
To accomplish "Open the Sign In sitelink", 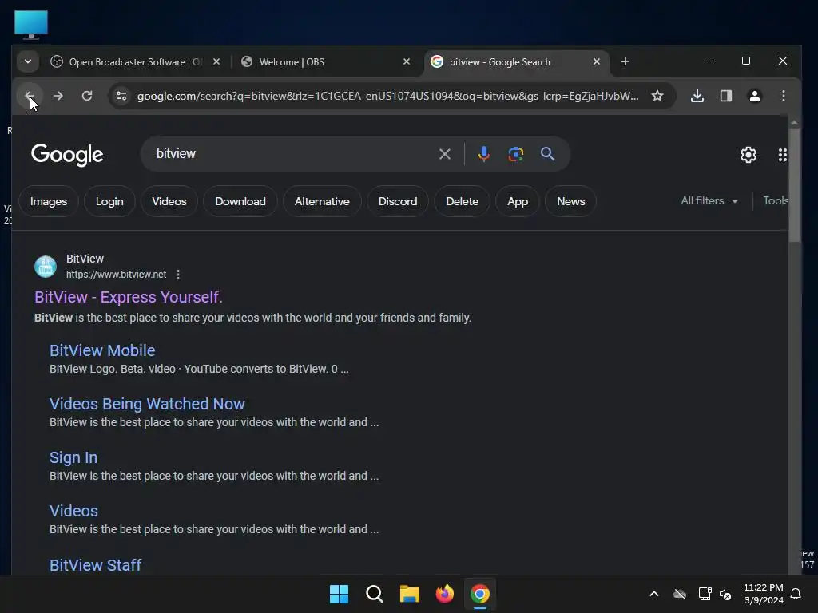I will 73,457.
